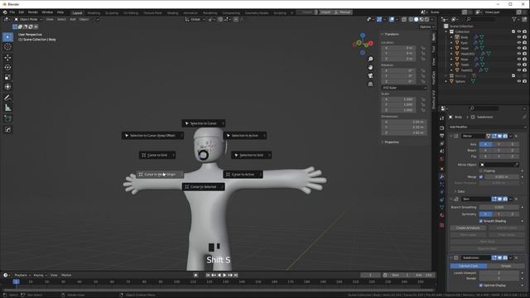Image resolution: width=530 pixels, height=298 pixels.
Task: Select the Scale tool
Action: [7, 77]
